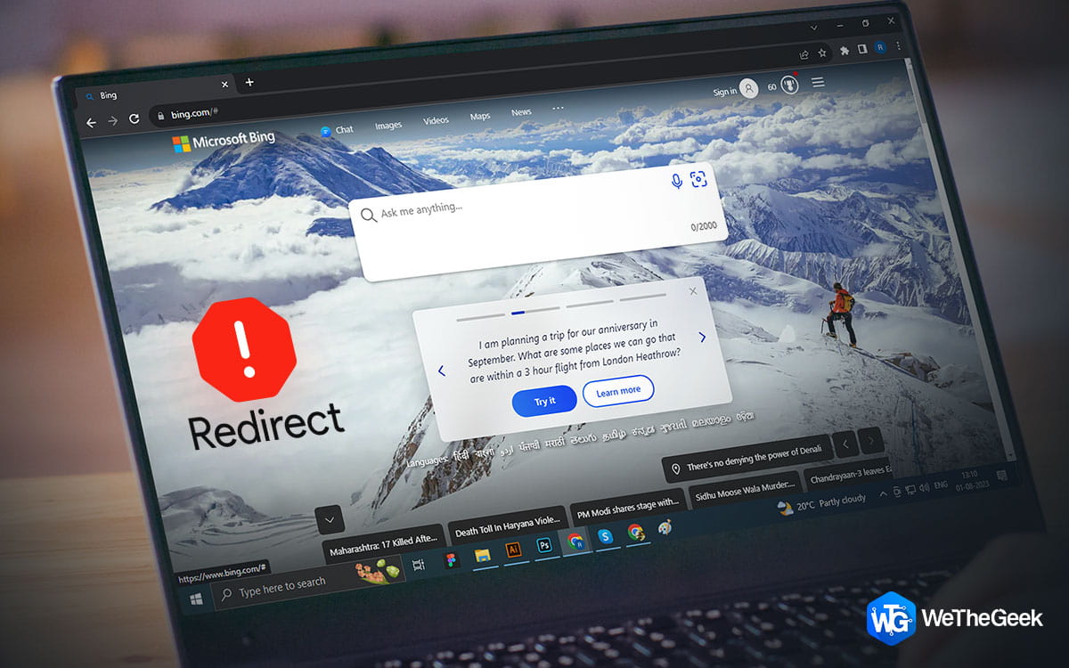This screenshot has width=1069, height=668.
Task: Open the Chrome three-dot menu
Action: (x=899, y=45)
